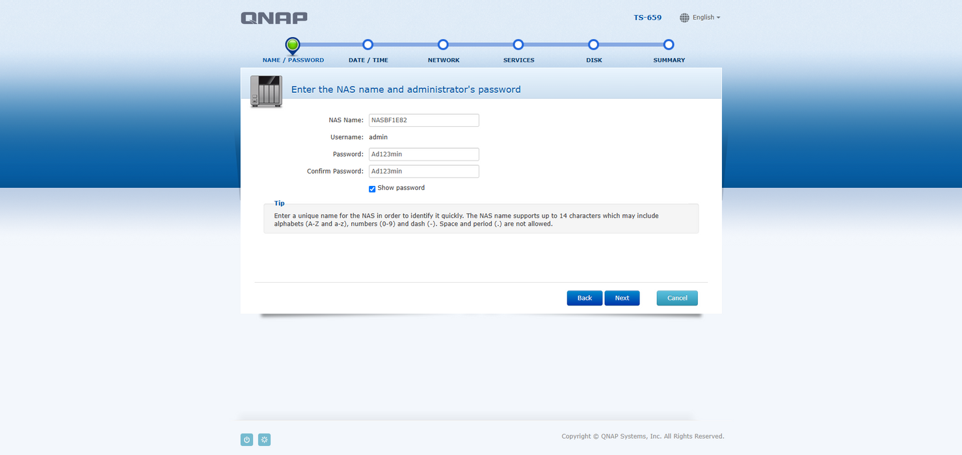Cancel the setup wizard

(x=677, y=298)
